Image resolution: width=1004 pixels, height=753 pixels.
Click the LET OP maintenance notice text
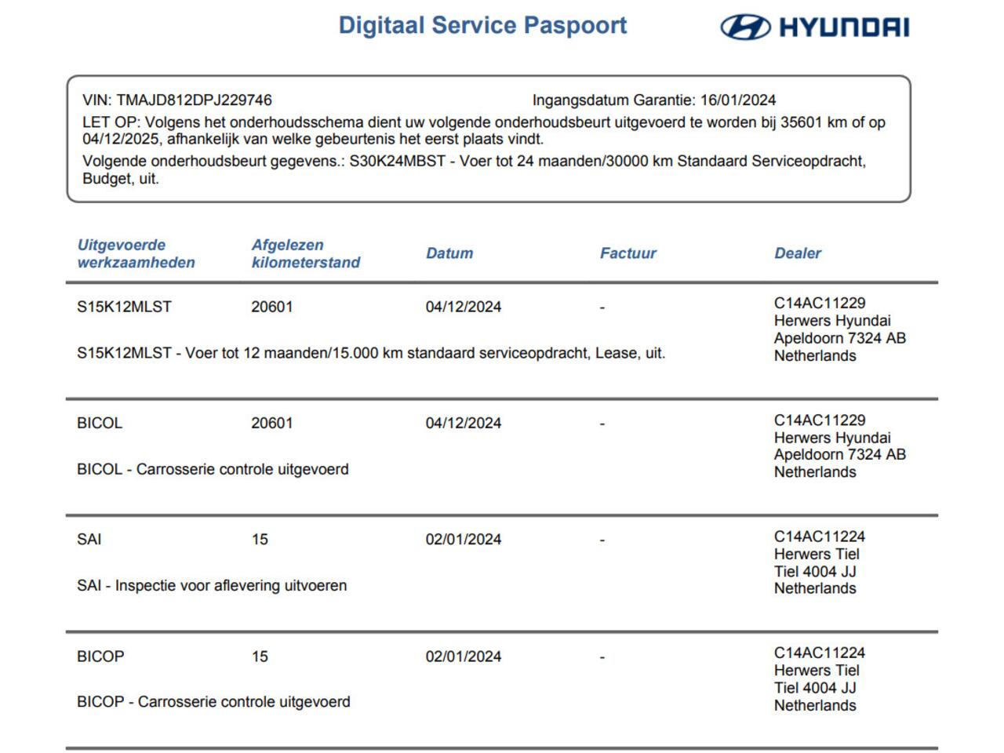point(483,131)
